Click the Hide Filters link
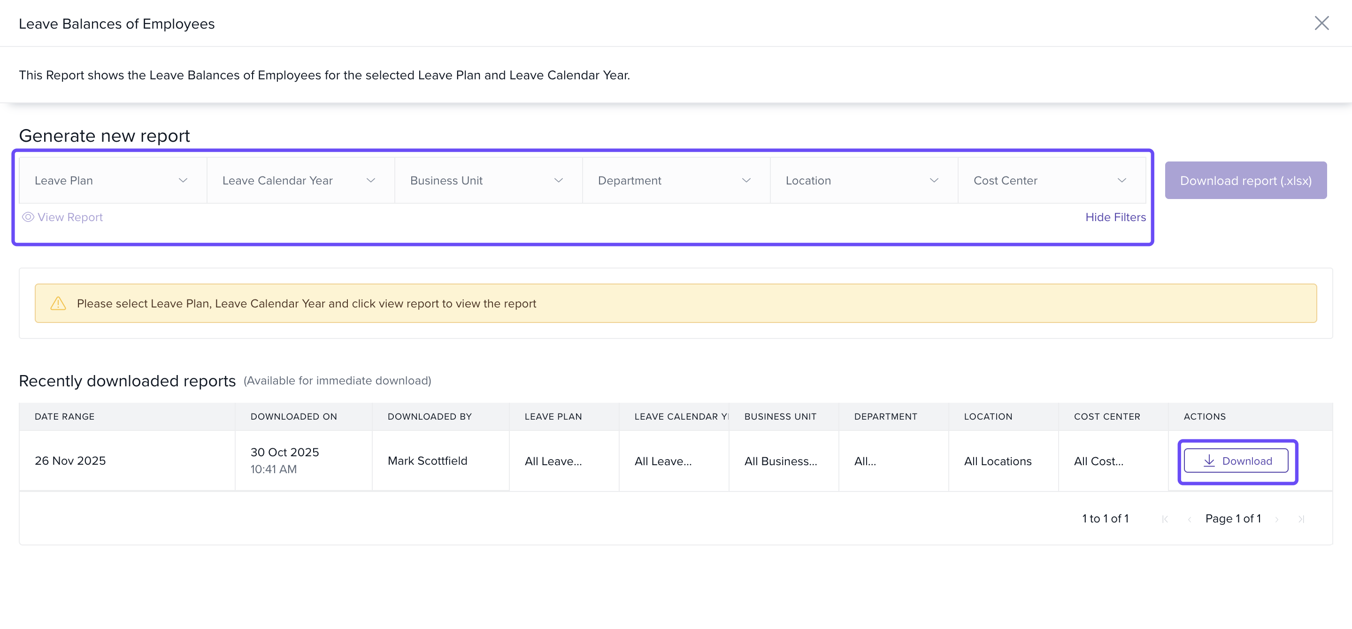The width and height of the screenshot is (1352, 629). click(1115, 217)
